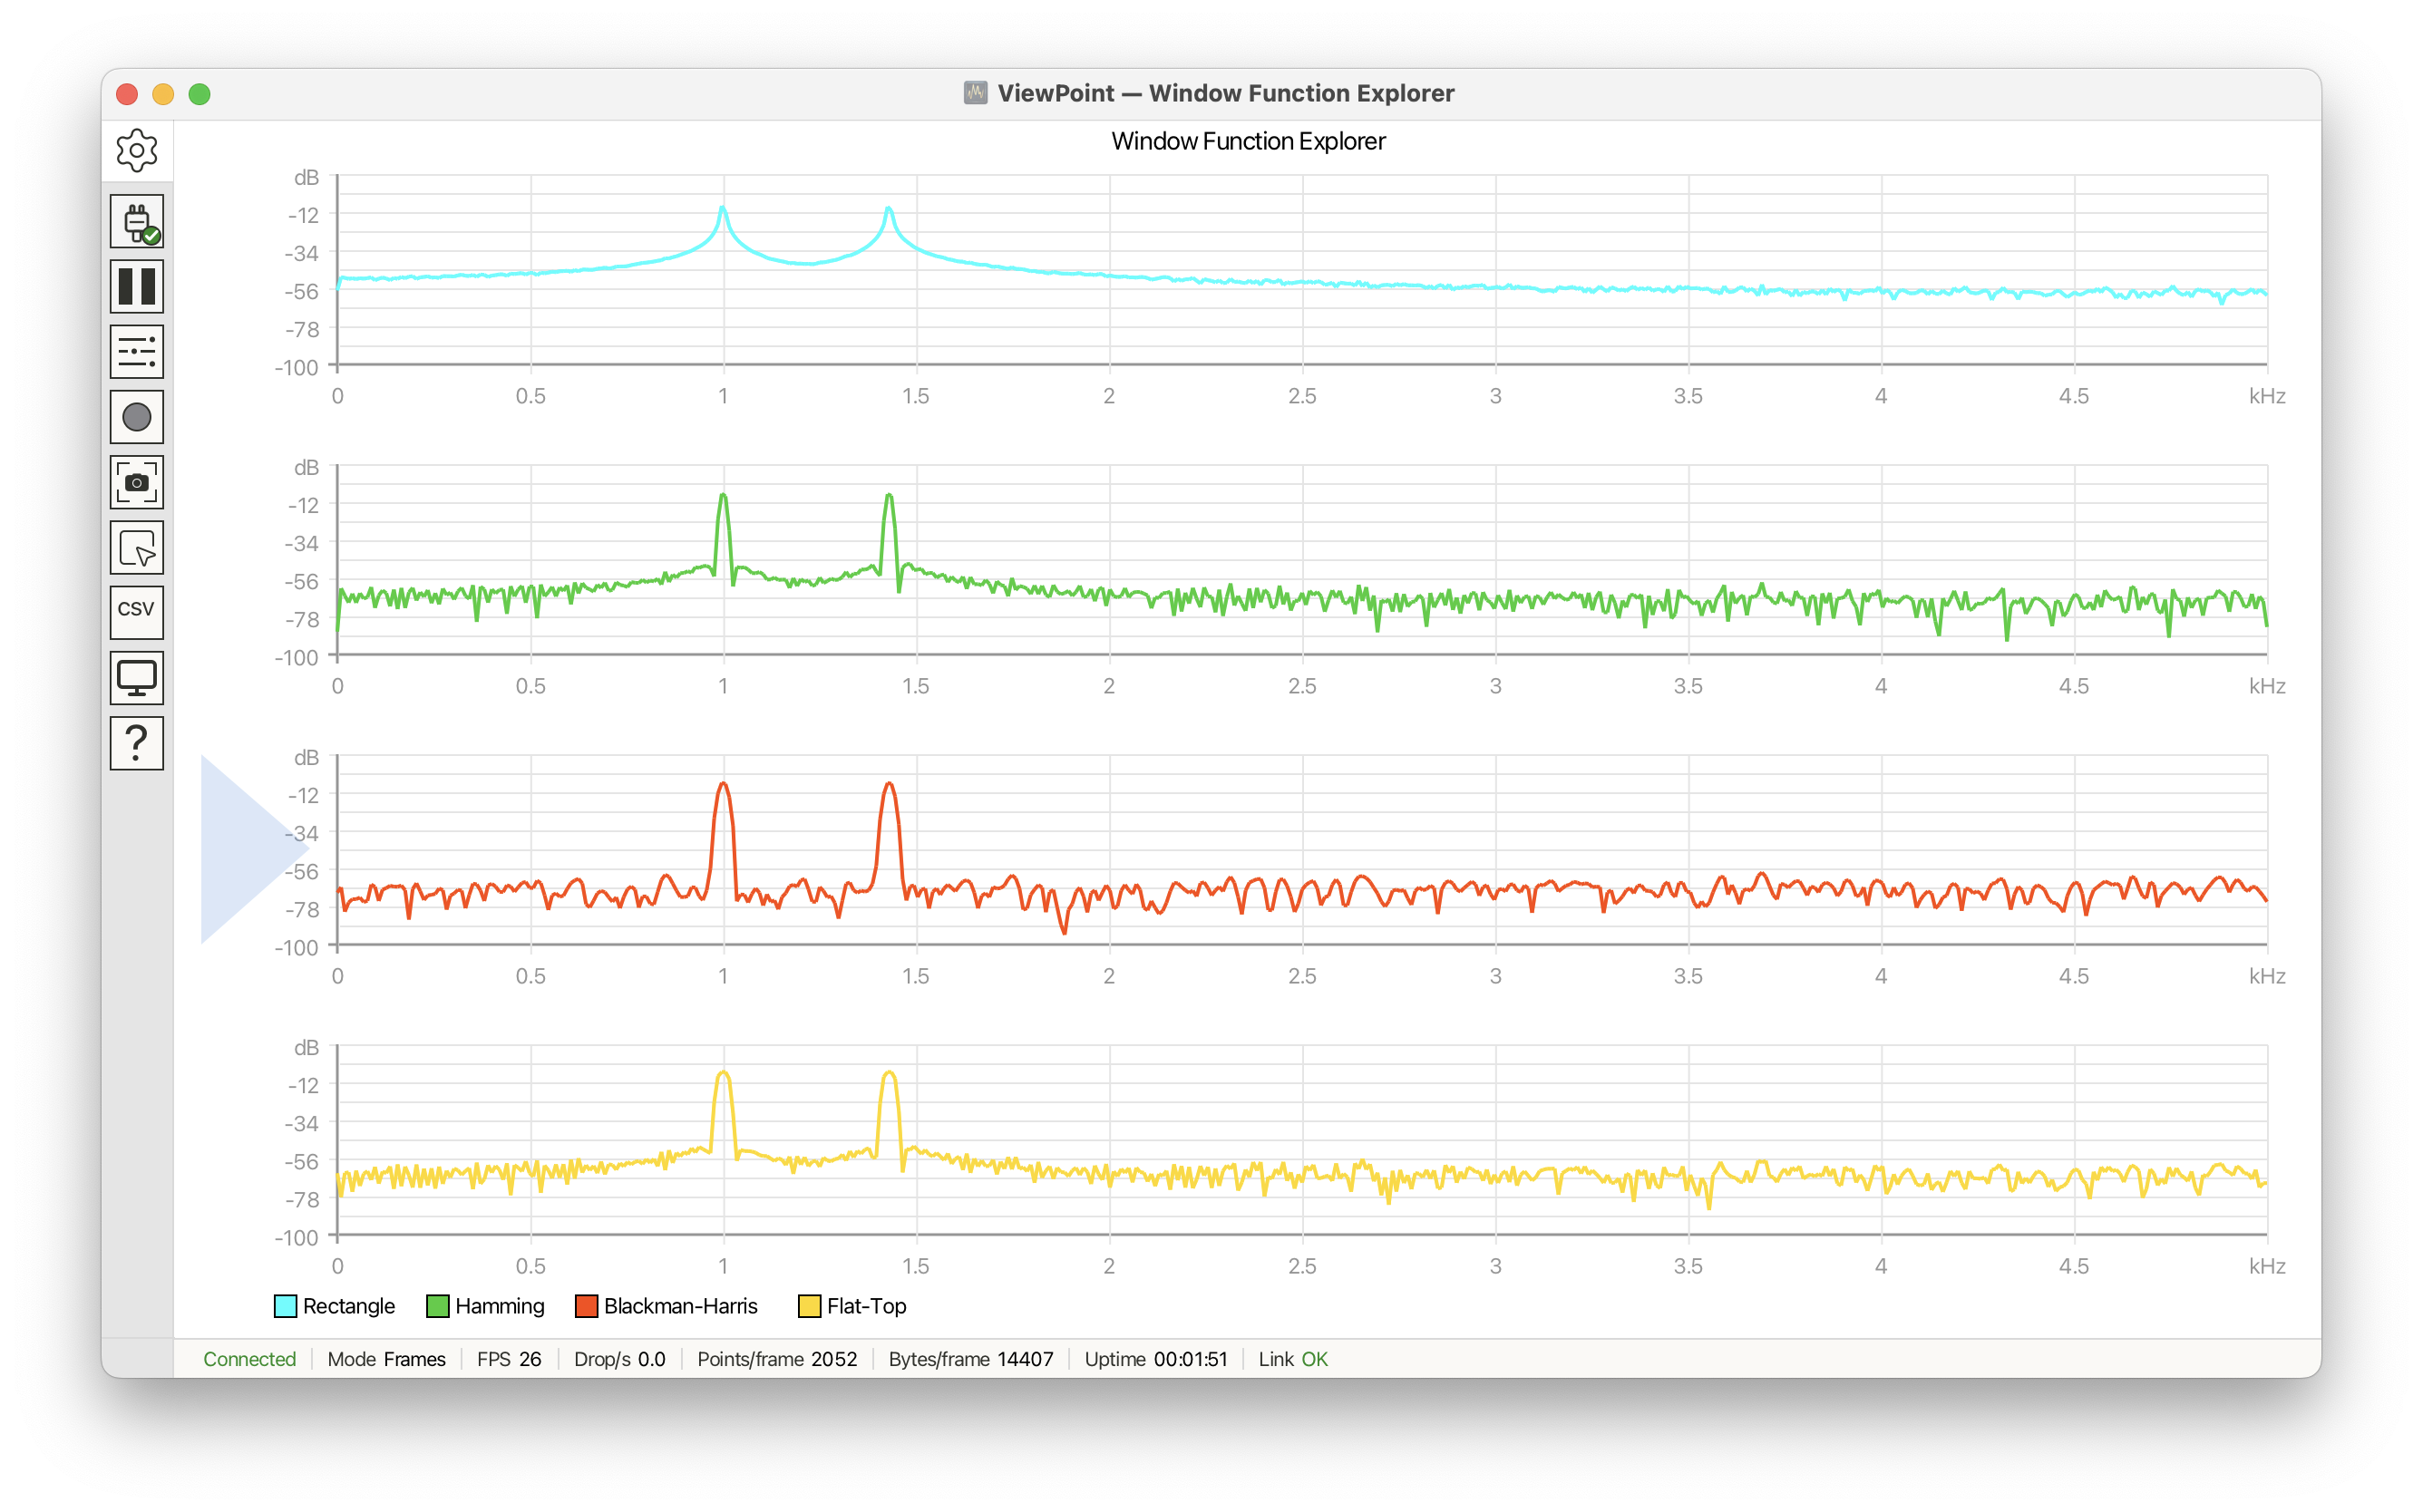Click the Uptime 00:01:51 status entry

click(x=1155, y=1359)
